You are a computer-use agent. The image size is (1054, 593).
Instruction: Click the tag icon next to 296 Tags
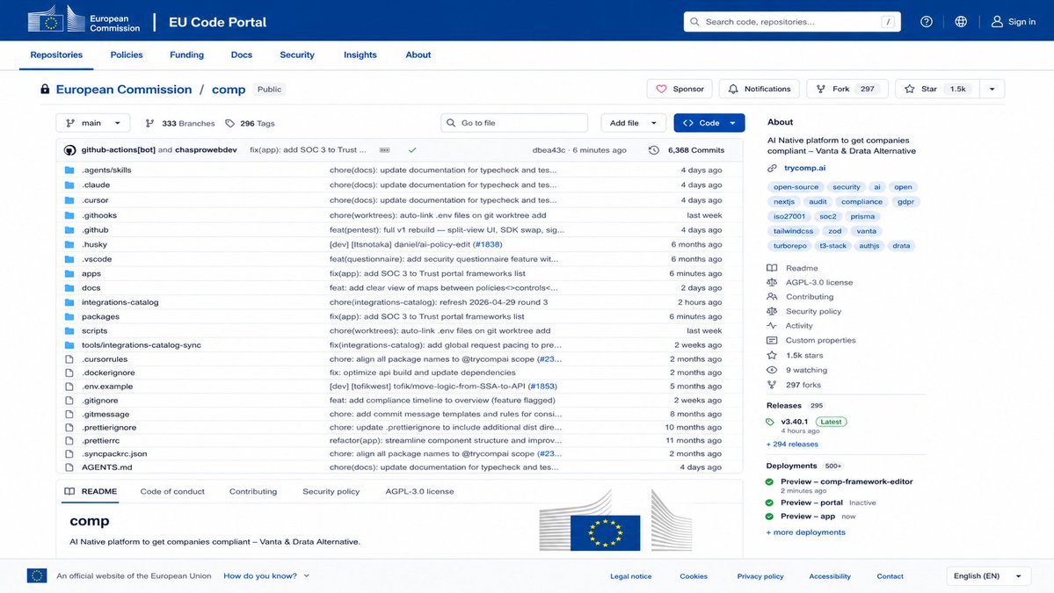230,123
